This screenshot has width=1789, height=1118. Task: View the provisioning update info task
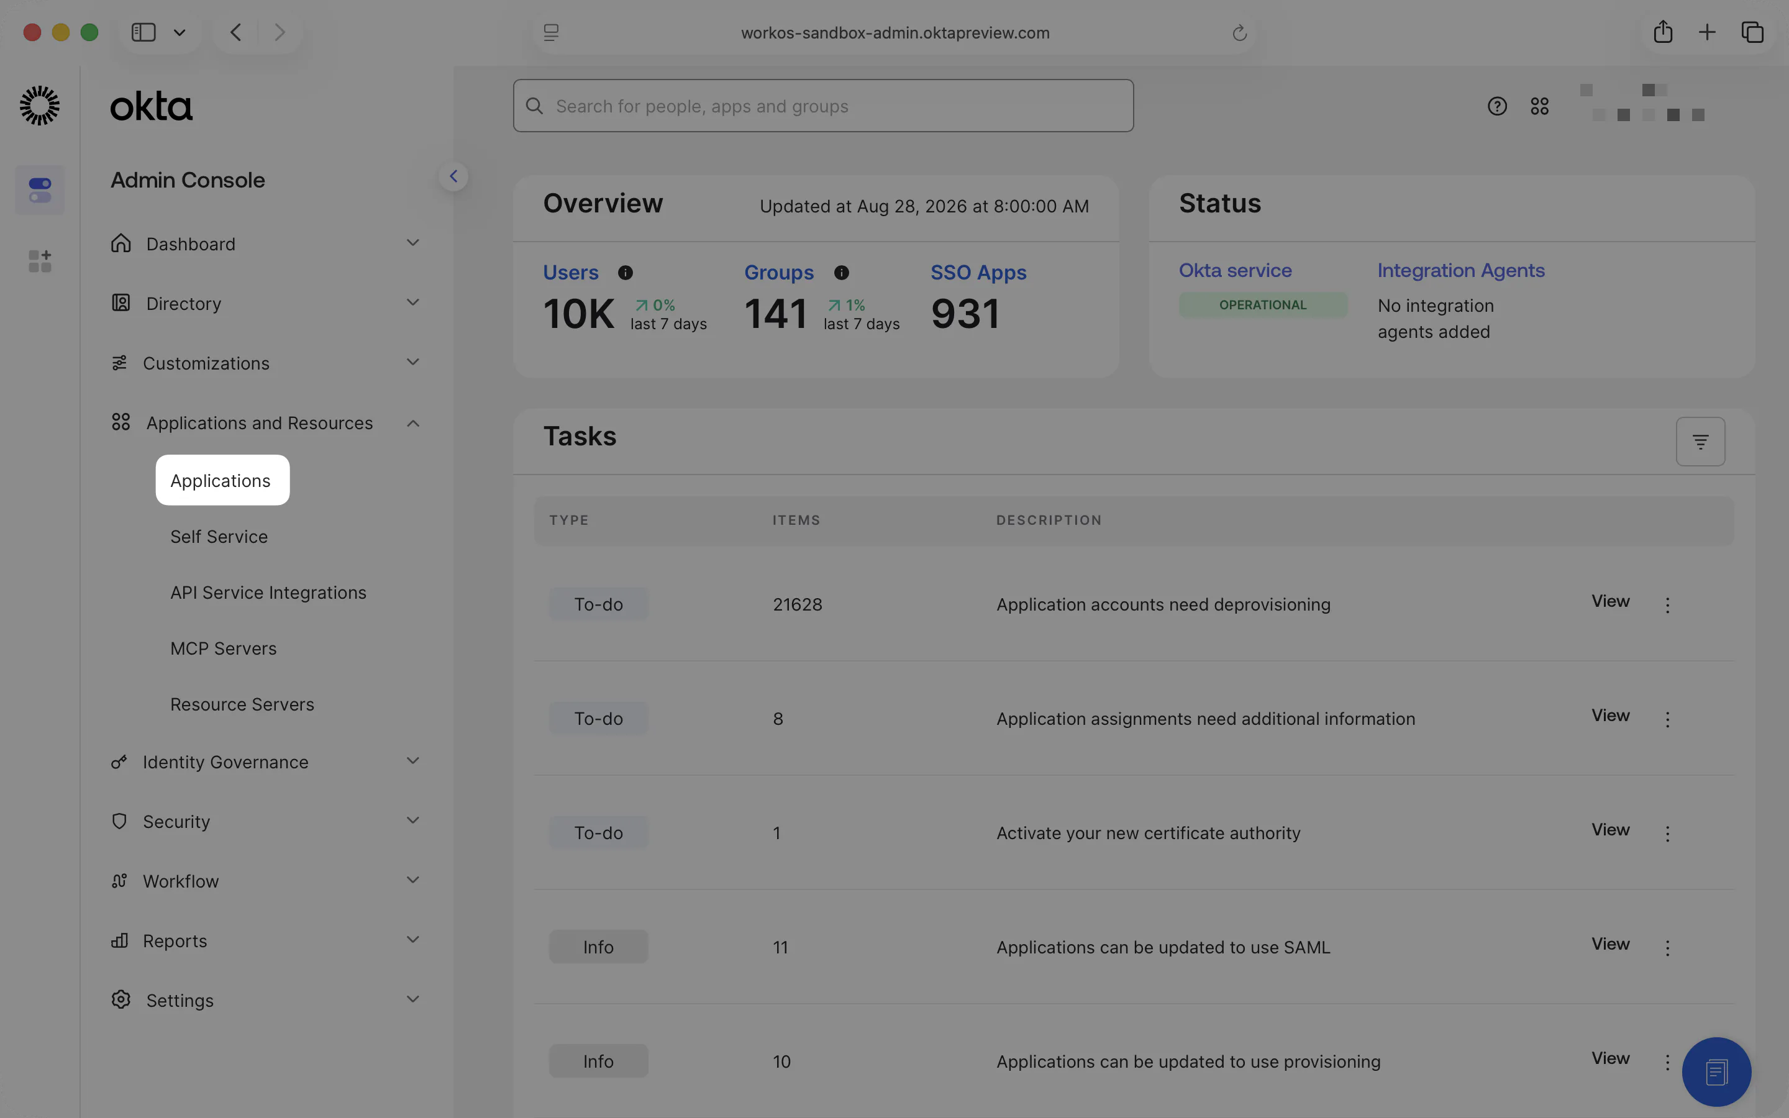click(1610, 1058)
